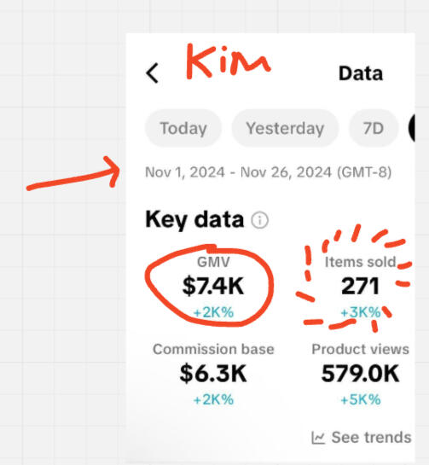Open the Key data info icon
This screenshot has width=429, height=465.
260,220
